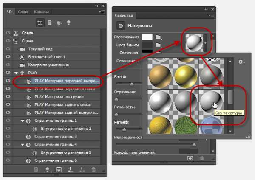This screenshot has height=180, width=255.
Task: Hide PLAY Материал экструзии
Action: click(x=8, y=96)
